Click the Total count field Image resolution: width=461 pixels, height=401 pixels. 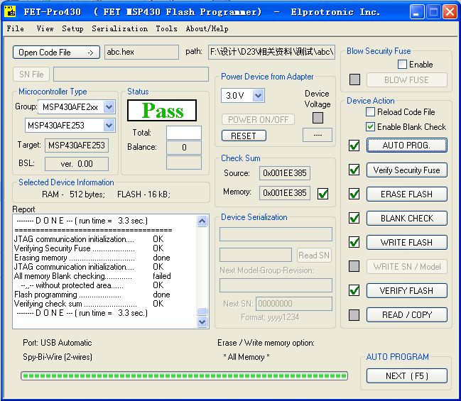(x=184, y=133)
